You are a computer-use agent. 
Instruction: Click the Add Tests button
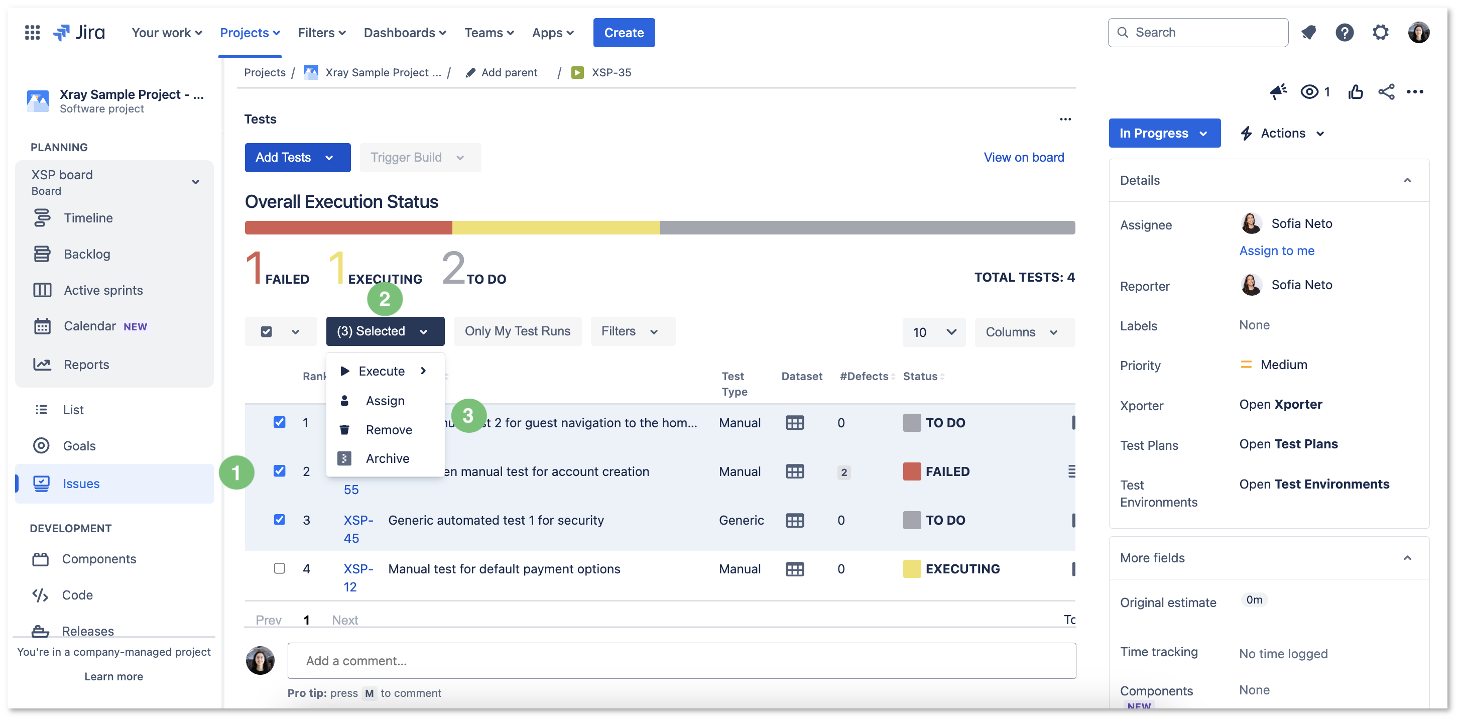pos(297,158)
